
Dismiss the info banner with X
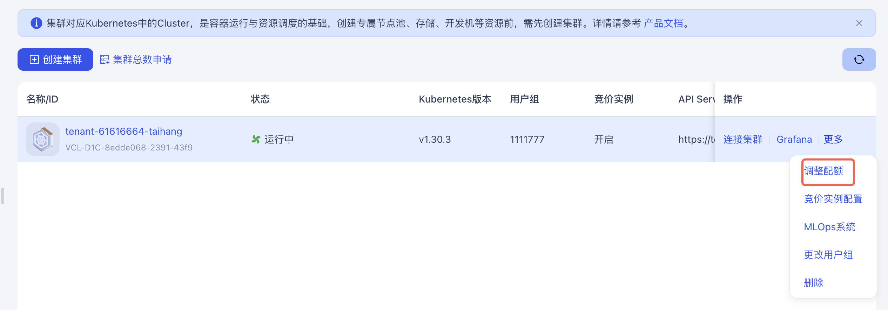click(859, 23)
